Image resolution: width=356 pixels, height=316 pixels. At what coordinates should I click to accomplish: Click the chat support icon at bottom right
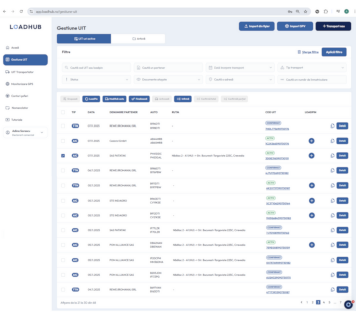[348, 304]
